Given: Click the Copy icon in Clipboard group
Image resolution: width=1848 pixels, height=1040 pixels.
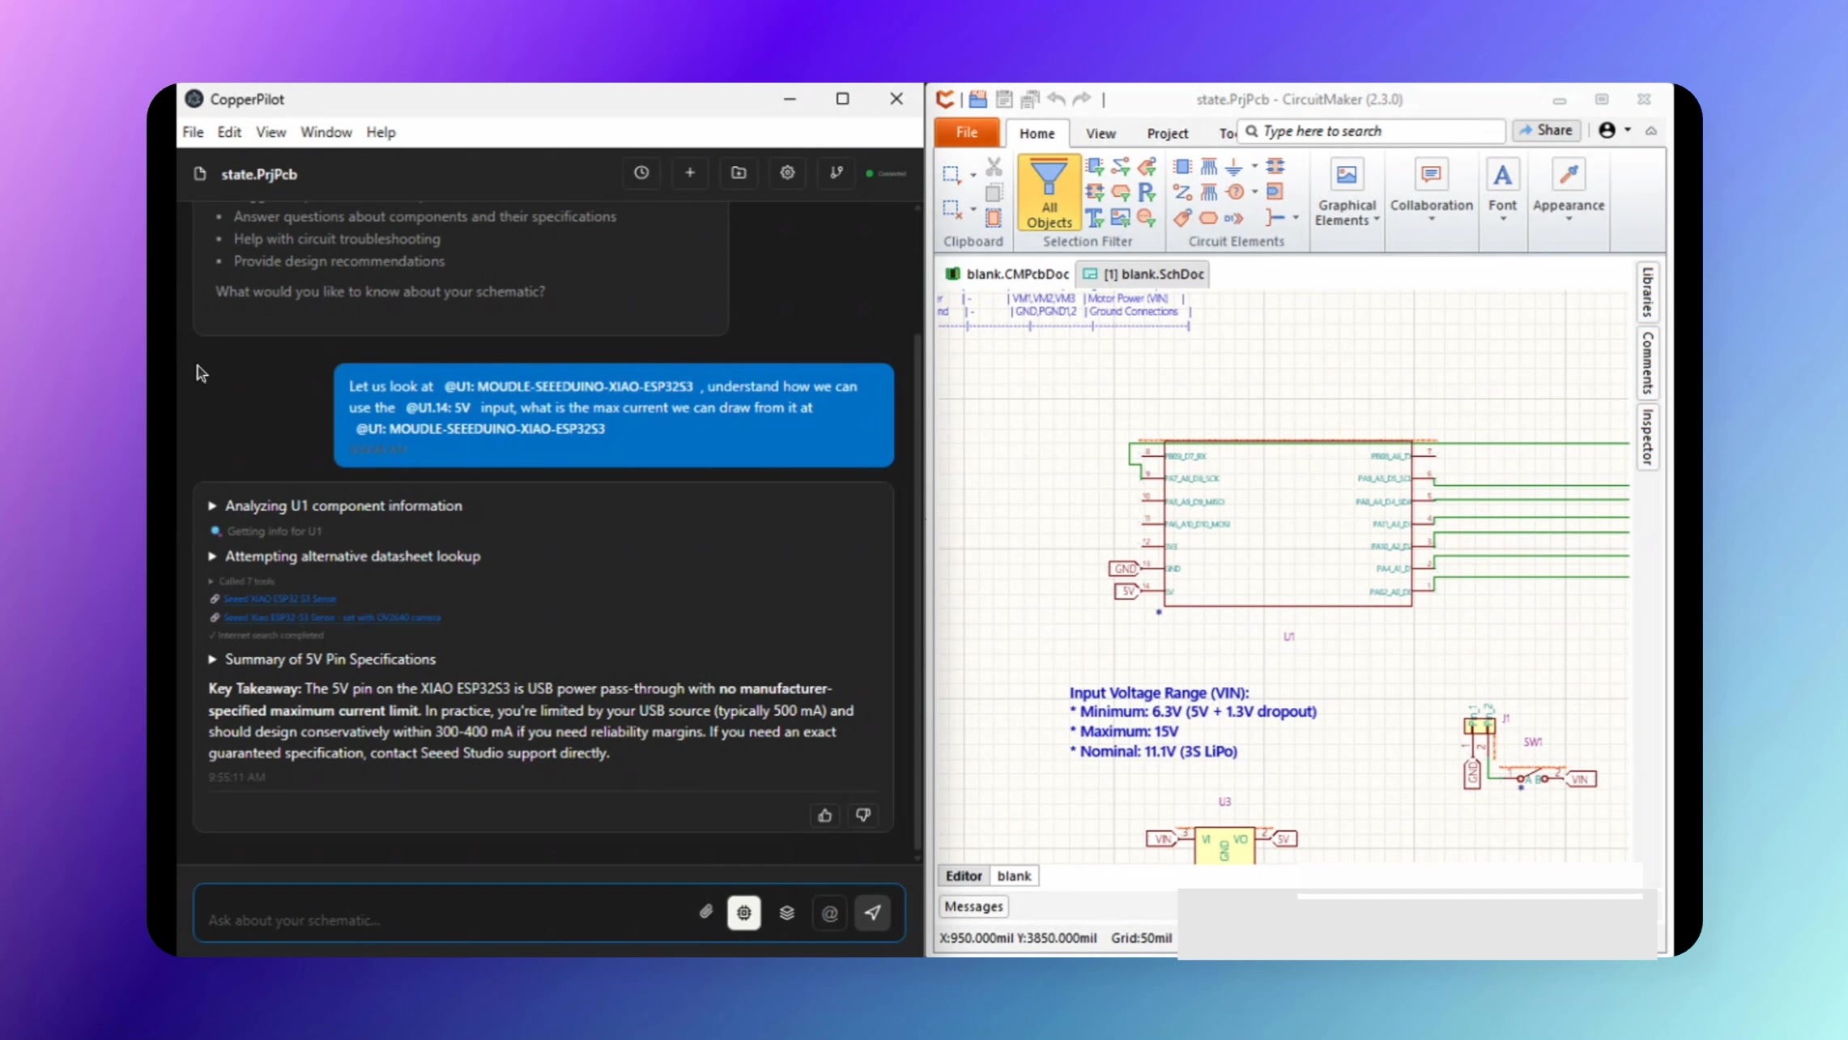Looking at the screenshot, I should pos(994,193).
